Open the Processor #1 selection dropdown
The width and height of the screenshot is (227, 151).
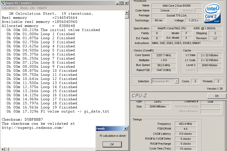point(177,81)
